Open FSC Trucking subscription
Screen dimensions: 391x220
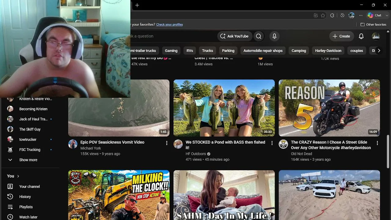pyautogui.click(x=30, y=150)
